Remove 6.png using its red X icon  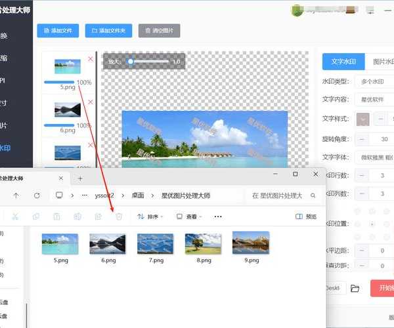(x=91, y=102)
